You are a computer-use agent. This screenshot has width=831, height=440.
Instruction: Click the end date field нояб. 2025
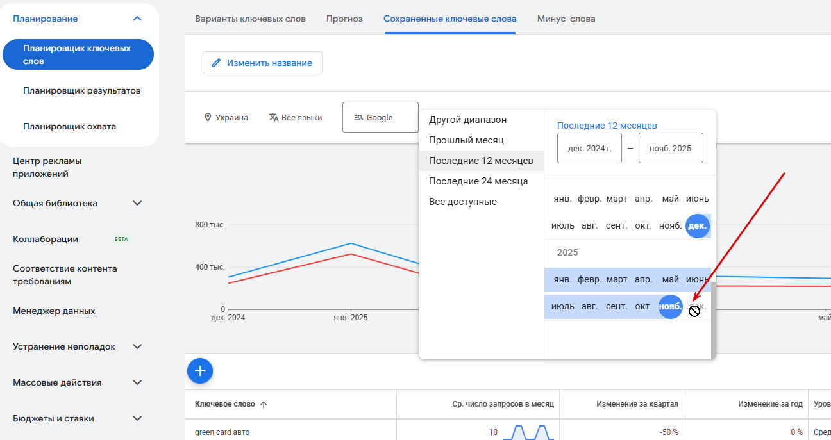(671, 148)
